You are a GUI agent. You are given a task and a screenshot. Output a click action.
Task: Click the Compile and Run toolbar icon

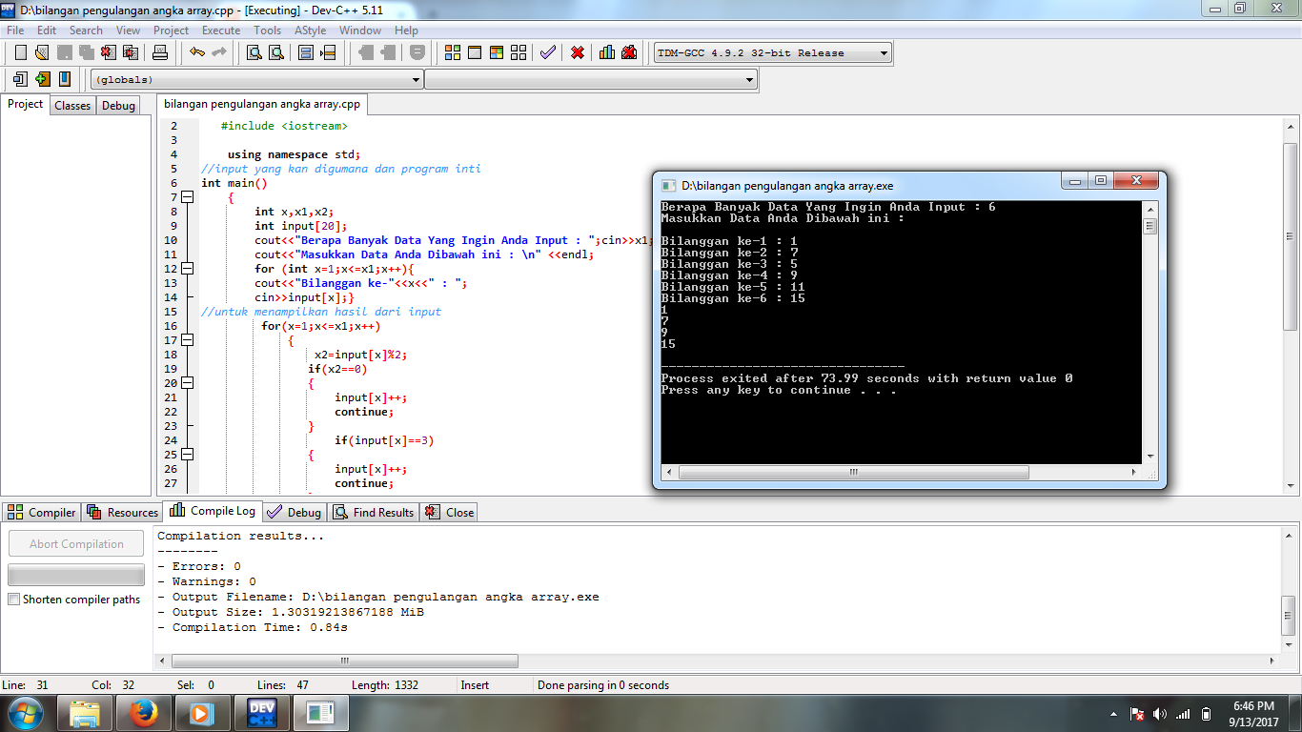pos(496,52)
